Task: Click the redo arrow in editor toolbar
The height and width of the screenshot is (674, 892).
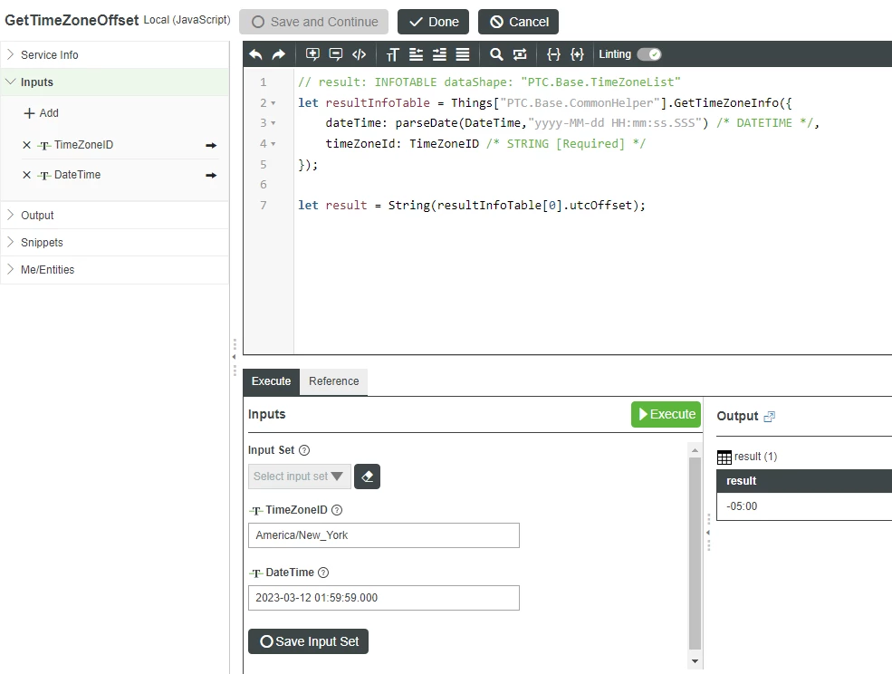Action: [279, 54]
